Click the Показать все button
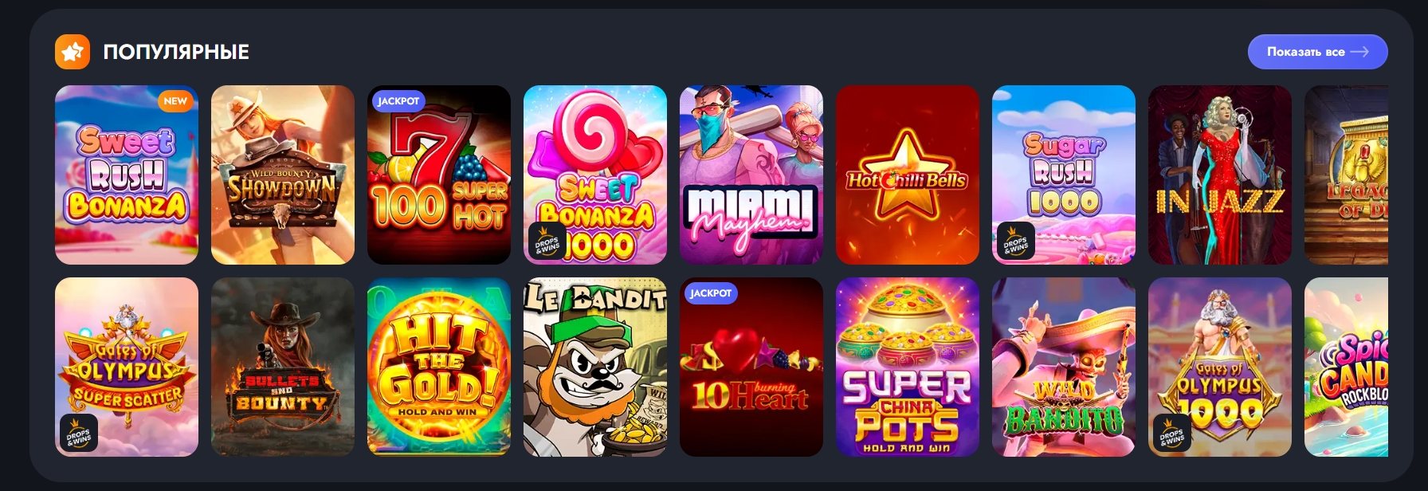 pos(1317,52)
